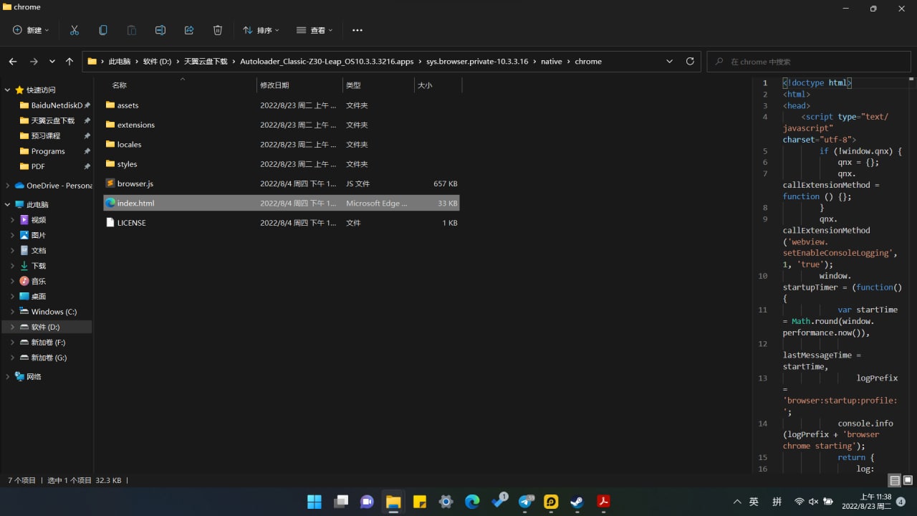
Task: Open Telegram from the taskbar
Action: click(525, 502)
